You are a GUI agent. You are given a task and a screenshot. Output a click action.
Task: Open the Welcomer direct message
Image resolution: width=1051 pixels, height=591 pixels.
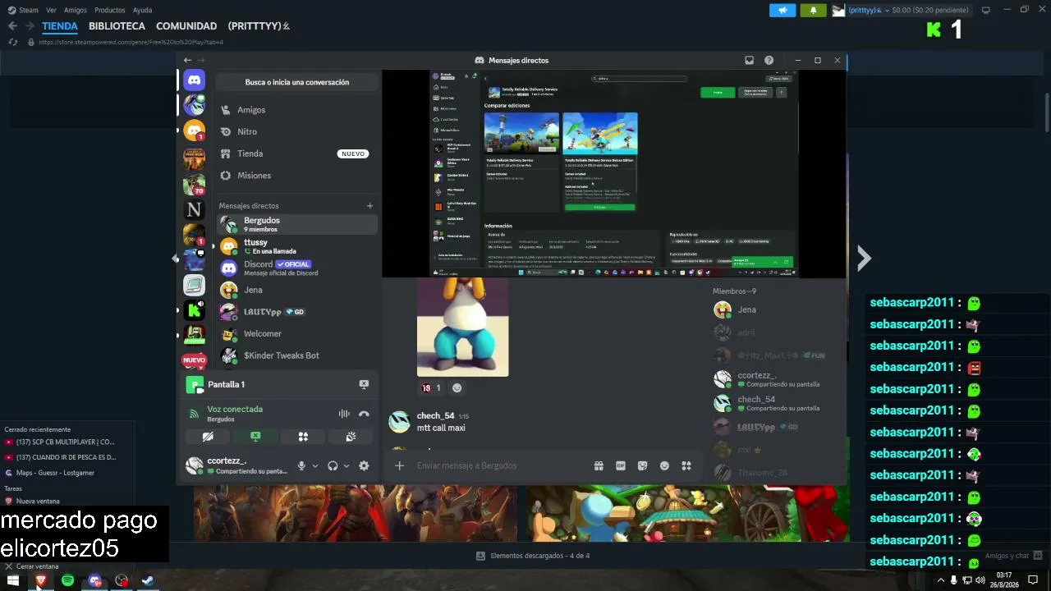click(296, 333)
